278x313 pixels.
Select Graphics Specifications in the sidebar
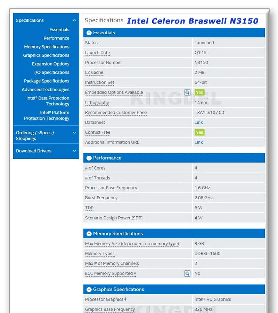point(46,55)
